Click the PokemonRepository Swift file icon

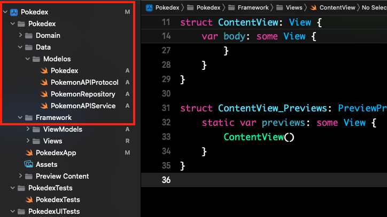pyautogui.click(x=43, y=94)
